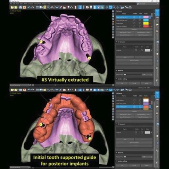Viewport: 169px width, 169px height.
Task: Click the white tooth icon beside the highlighted blue tools, upper toolbar
Action: [x=91, y=7]
